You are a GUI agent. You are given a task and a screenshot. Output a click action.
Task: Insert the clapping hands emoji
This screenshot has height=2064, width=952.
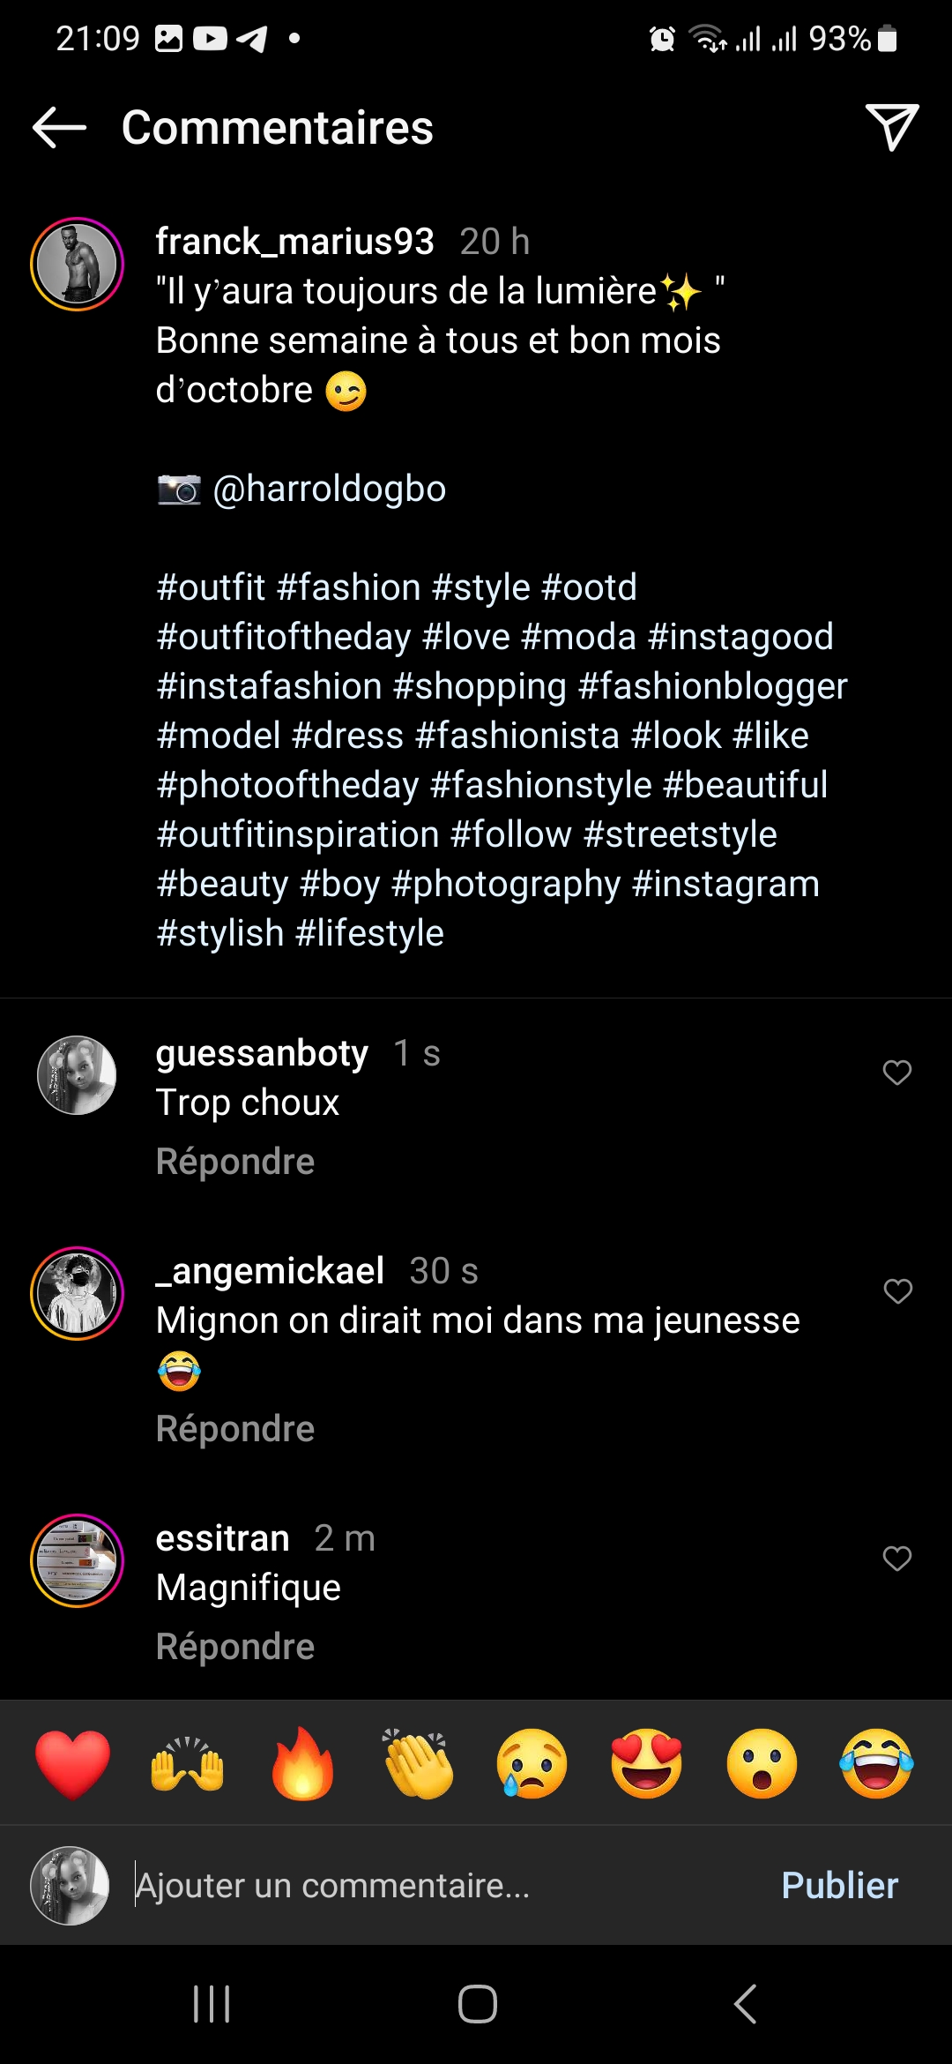pos(418,1764)
